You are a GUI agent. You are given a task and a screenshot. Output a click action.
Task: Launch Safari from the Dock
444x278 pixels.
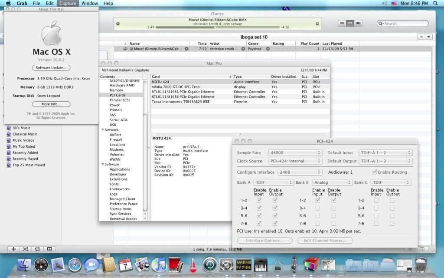75,265
